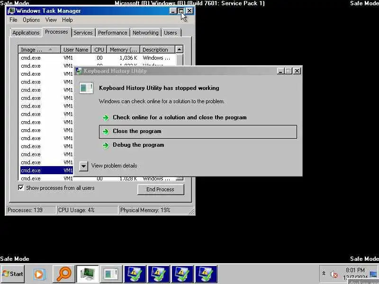This screenshot has height=284, width=379.
Task: Maximize the Windows Task Manager window
Action: point(181,11)
